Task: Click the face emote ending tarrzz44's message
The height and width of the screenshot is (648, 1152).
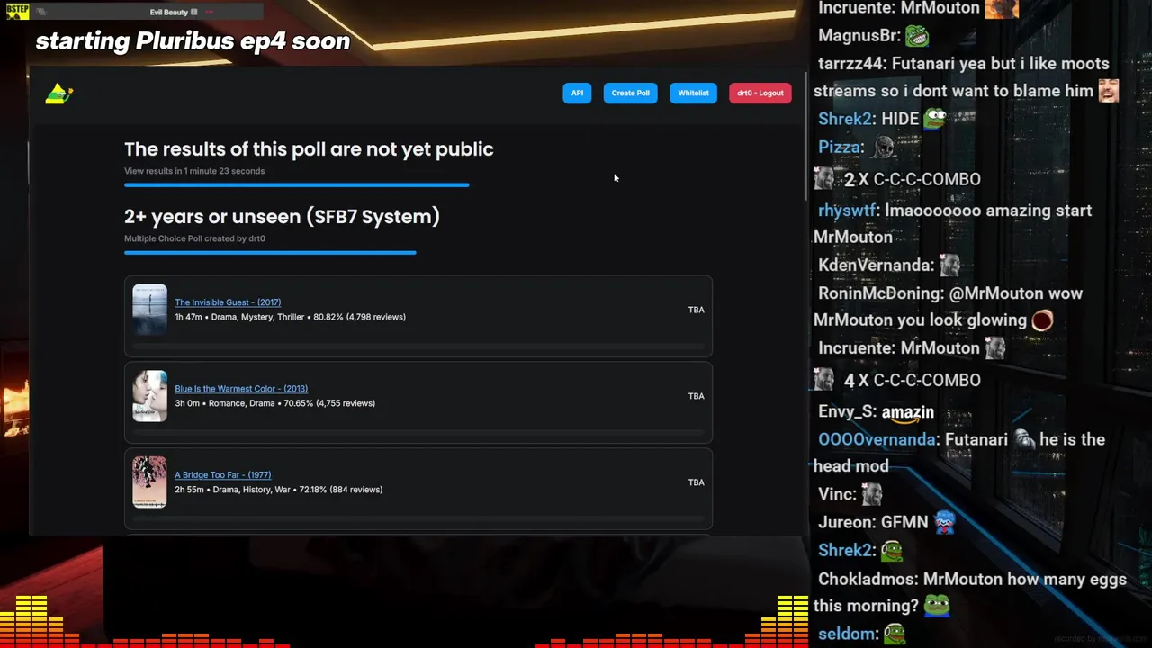Action: pos(1109,91)
